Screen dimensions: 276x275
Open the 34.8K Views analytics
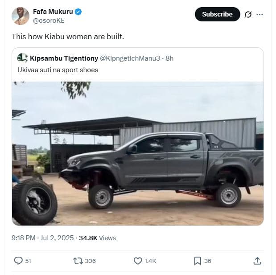(97, 238)
